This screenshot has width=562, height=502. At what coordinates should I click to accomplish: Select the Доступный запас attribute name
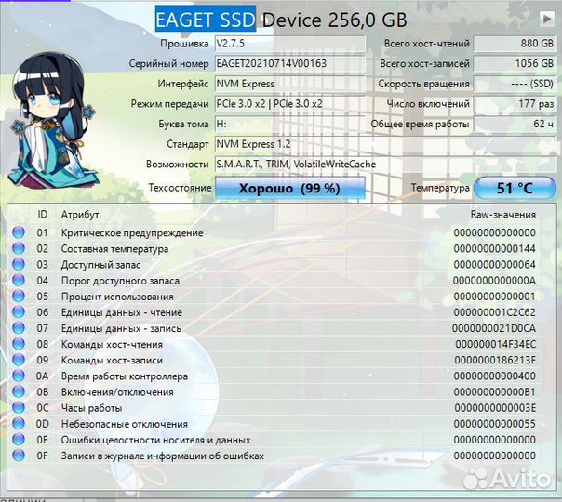[x=100, y=265]
